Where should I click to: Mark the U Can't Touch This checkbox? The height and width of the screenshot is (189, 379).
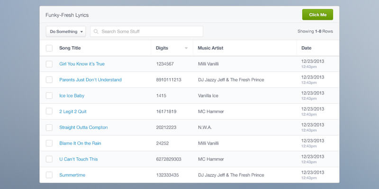point(49,159)
